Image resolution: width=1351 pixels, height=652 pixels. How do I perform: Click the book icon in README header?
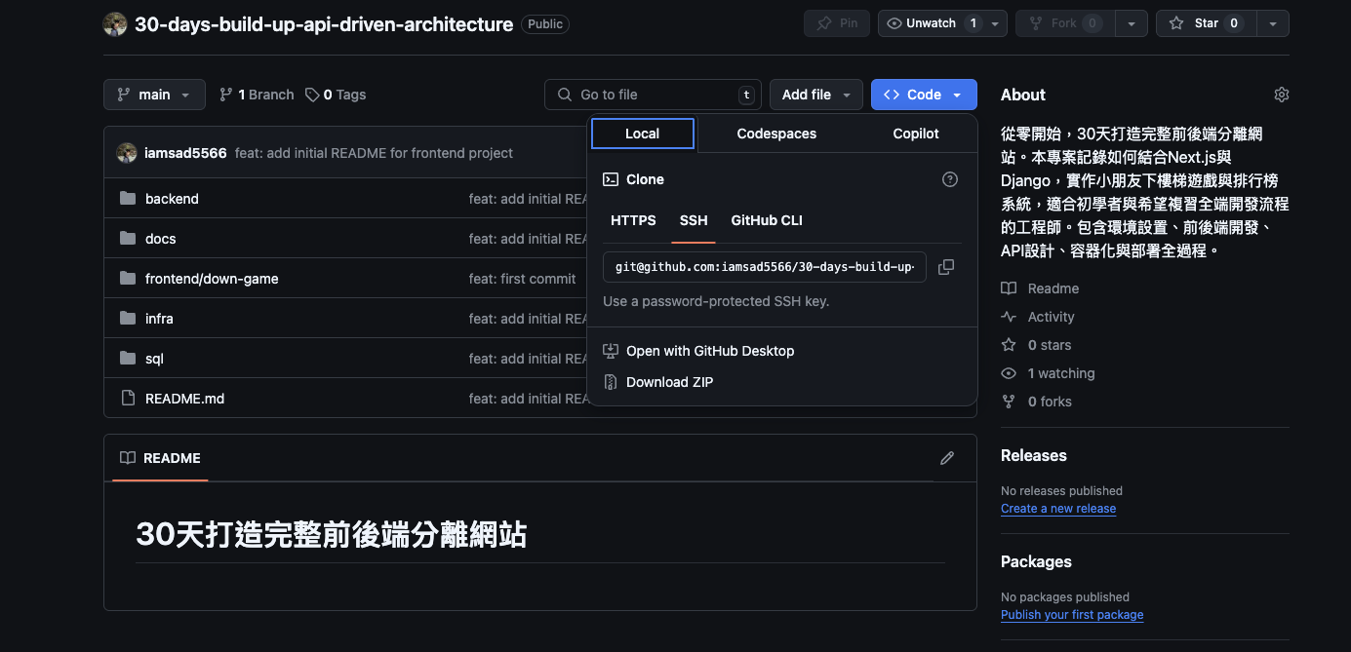tap(128, 458)
